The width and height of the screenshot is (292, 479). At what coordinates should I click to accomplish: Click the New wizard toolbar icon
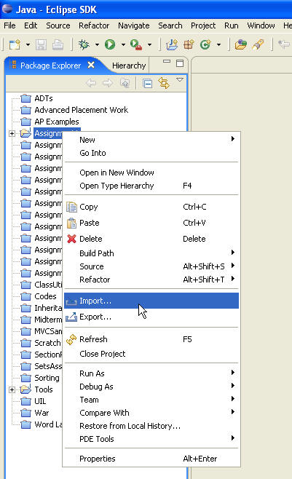15,44
